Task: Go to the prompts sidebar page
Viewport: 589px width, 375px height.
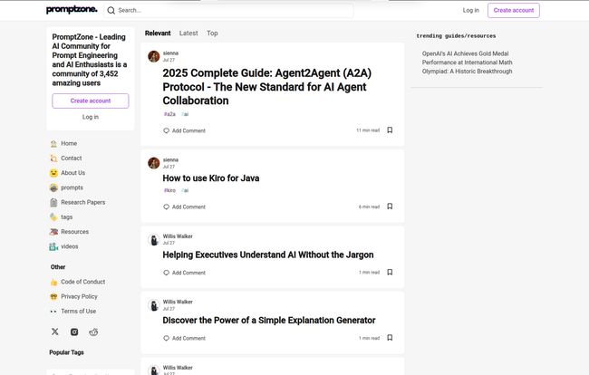Action: click(x=72, y=187)
